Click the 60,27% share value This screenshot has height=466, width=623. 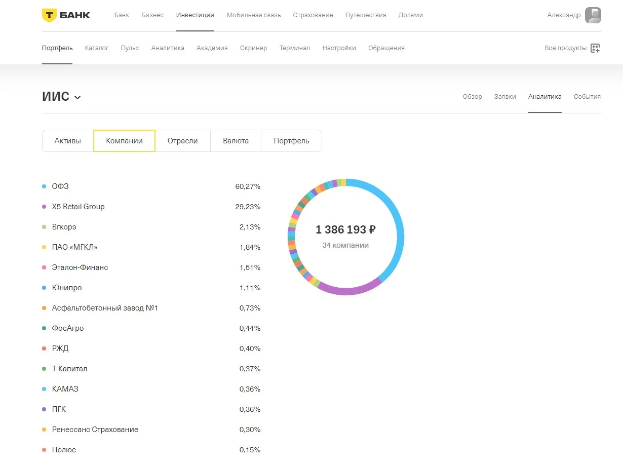[248, 186]
